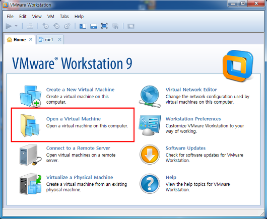Viewport: 267px width, 219px height.
Task: Click the window resize grip corner
Action: [x=262, y=213]
